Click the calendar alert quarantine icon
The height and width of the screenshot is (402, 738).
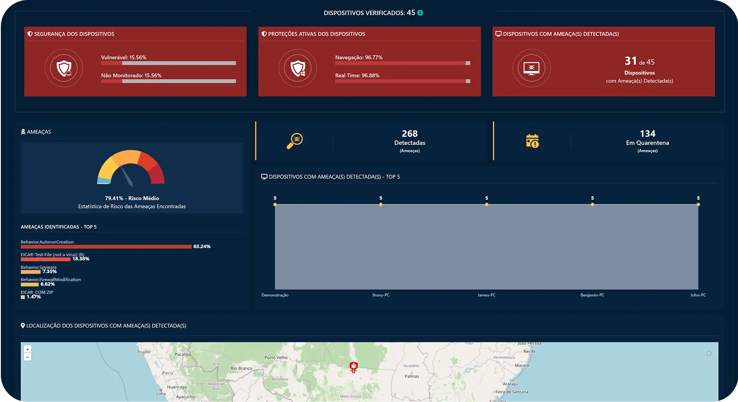[532, 141]
